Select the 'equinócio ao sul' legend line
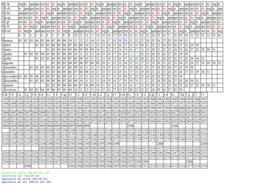The width and height of the screenshot is (261, 195). point(26,182)
